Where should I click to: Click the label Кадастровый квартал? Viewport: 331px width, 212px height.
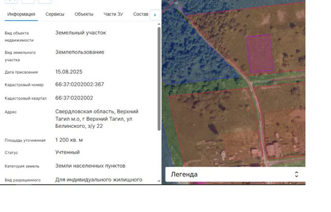click(x=25, y=99)
